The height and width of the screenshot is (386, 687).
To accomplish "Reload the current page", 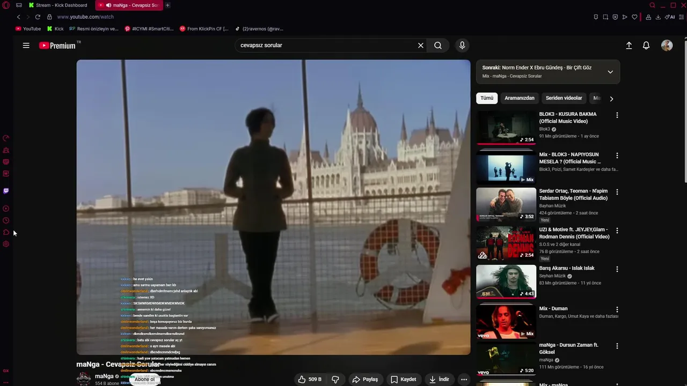I will [38, 17].
